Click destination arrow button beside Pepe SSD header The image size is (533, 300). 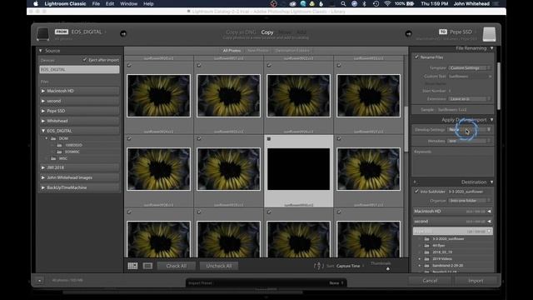point(408,33)
